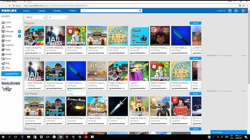This screenshot has height=140, width=250.
Task: Open the Avatar editor from the sidebar icon
Action: (x=3, y=40)
